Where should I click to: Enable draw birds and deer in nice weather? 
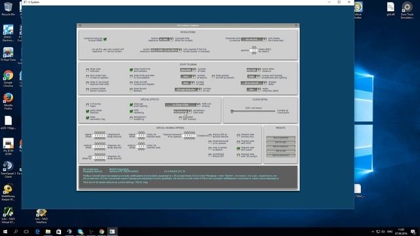tap(131, 77)
